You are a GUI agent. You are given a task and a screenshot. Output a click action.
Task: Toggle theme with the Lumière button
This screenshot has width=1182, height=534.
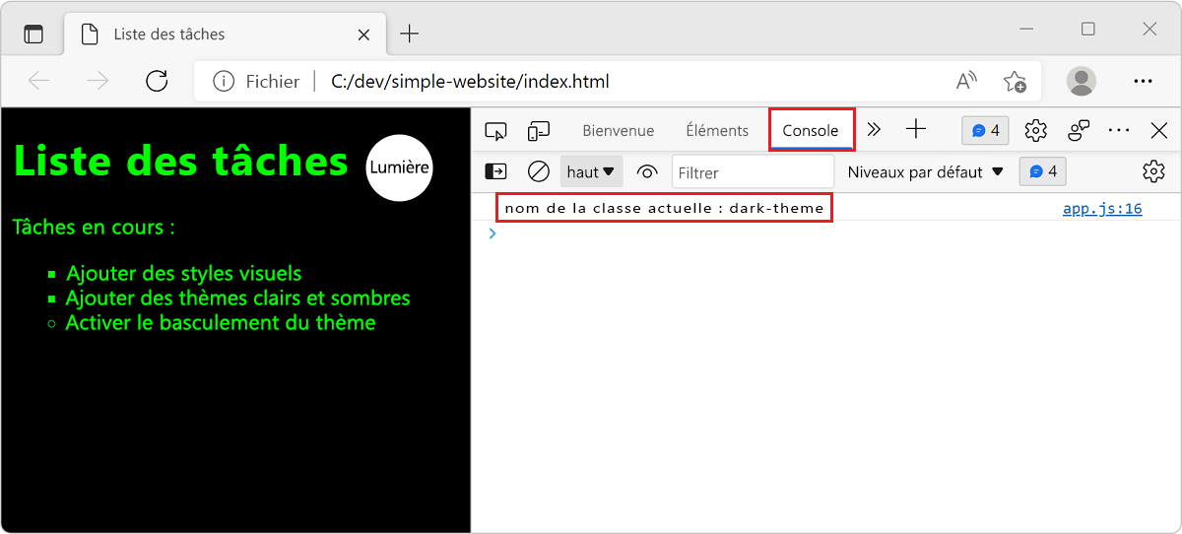399,167
